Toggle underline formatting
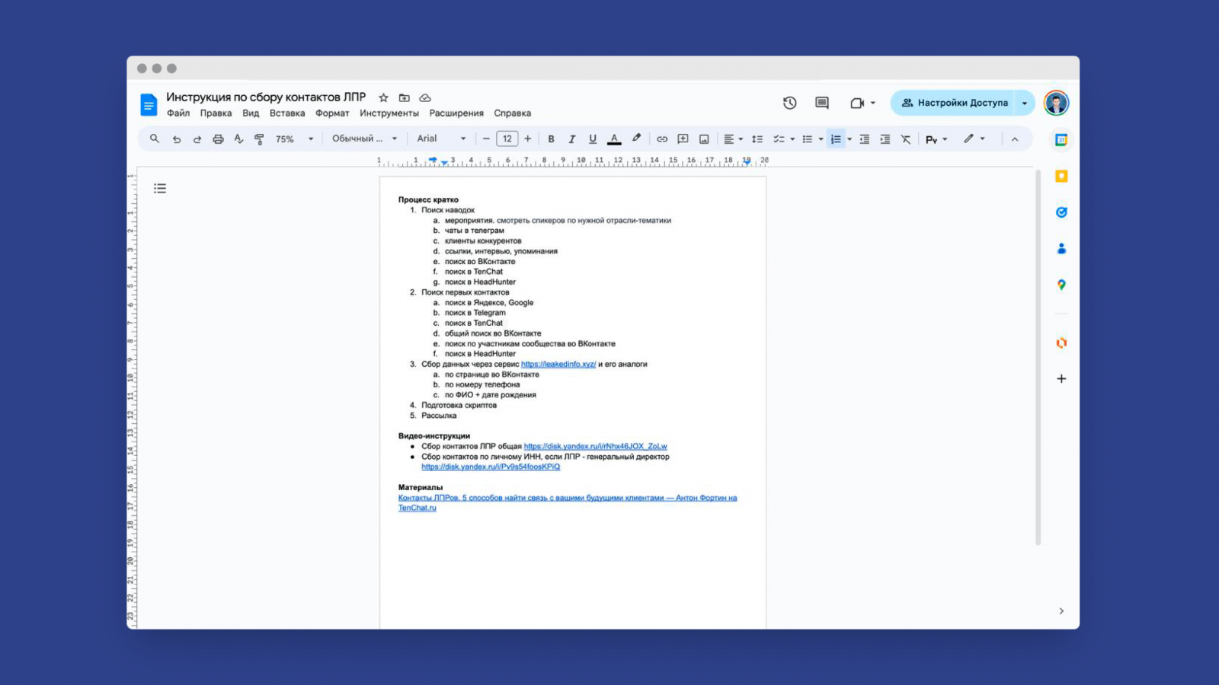1219x685 pixels. 593,139
